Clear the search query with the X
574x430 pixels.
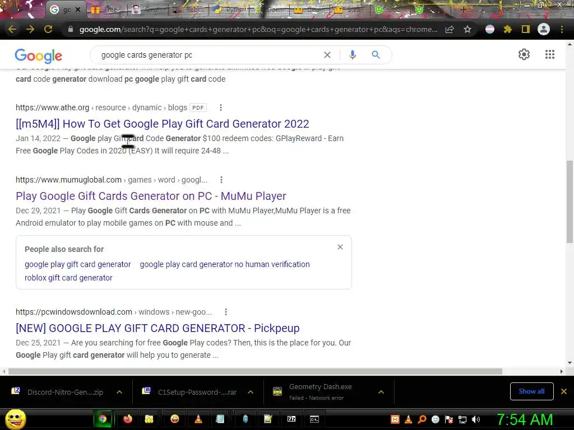pos(327,55)
